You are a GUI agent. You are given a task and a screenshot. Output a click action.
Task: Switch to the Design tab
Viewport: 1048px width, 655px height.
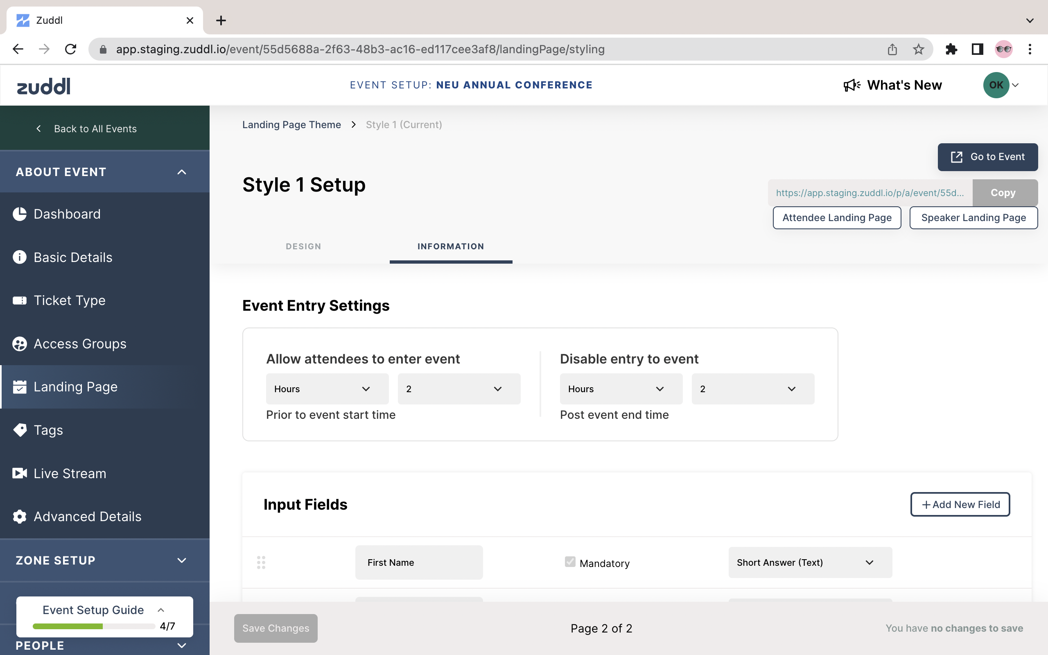coord(303,246)
